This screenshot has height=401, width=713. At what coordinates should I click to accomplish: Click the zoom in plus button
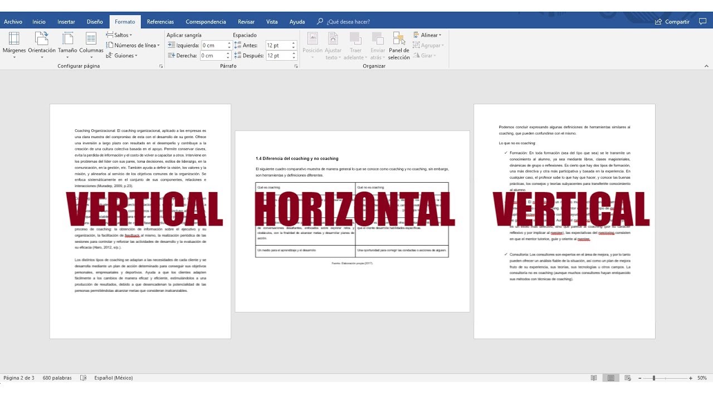(691, 378)
